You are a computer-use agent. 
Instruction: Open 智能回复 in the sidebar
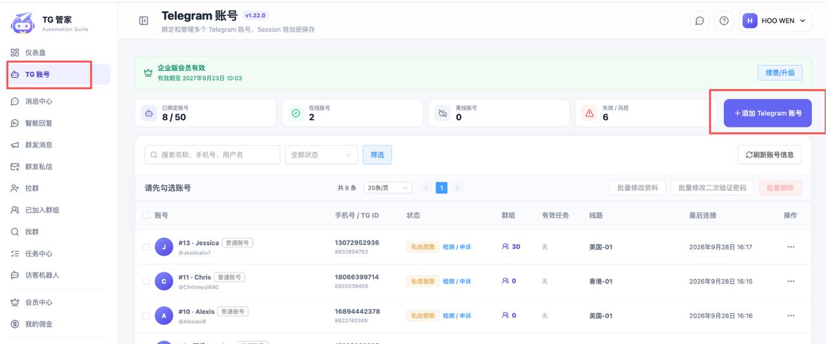[x=39, y=123]
